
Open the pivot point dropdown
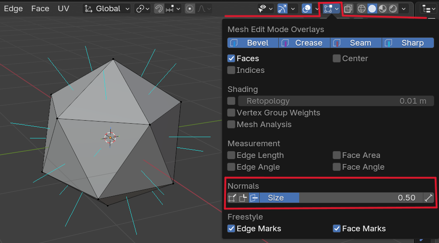coord(142,9)
